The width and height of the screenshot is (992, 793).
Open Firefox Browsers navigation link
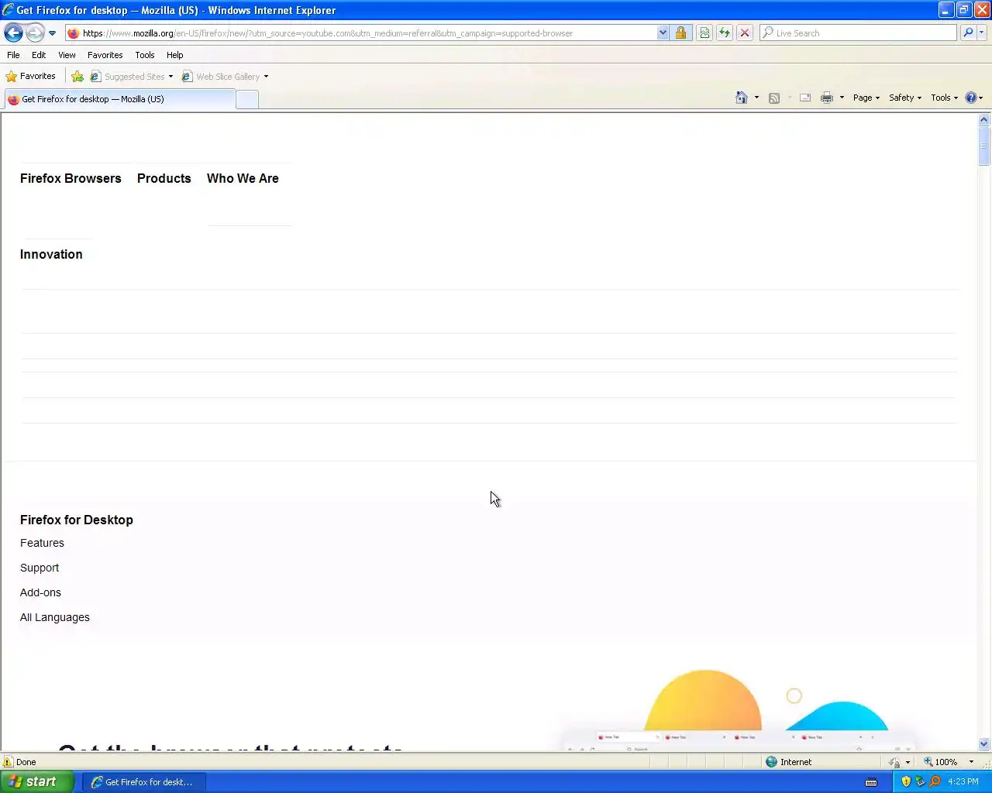(x=71, y=178)
